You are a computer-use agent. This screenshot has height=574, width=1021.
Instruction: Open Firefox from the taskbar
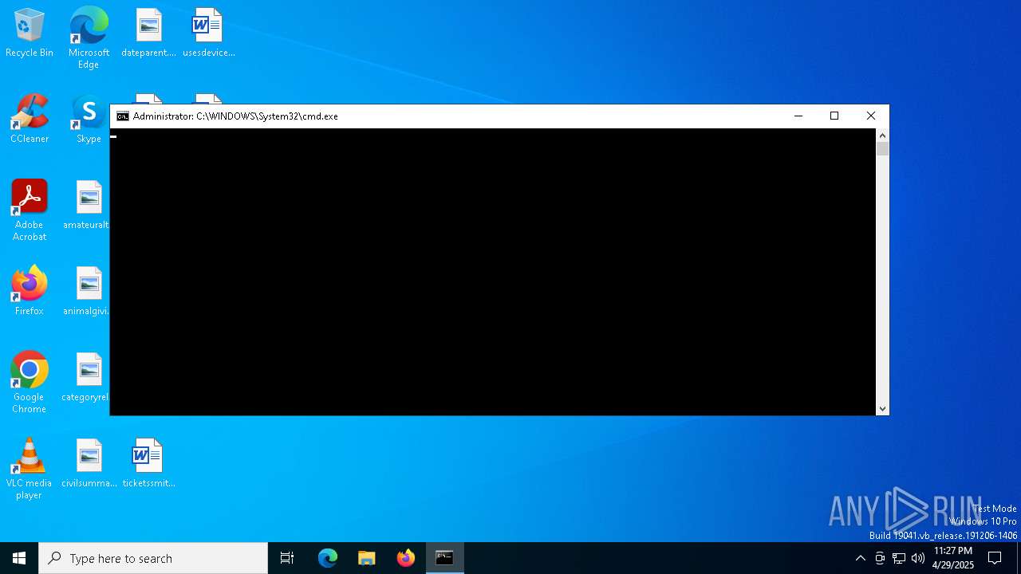coord(406,558)
